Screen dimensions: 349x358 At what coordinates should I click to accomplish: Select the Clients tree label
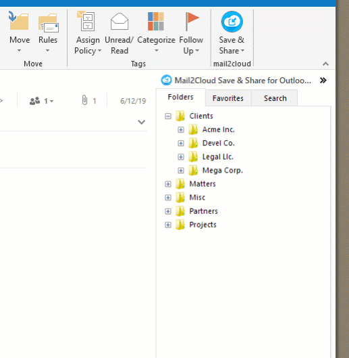coord(201,116)
